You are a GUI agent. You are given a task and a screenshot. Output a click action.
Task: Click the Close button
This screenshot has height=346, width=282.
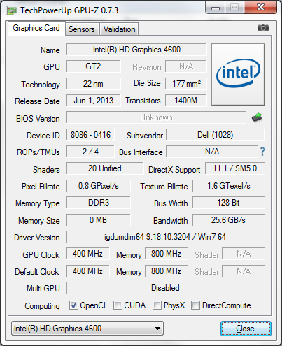click(246, 329)
